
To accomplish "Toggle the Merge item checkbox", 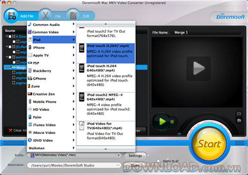I will [10, 67].
